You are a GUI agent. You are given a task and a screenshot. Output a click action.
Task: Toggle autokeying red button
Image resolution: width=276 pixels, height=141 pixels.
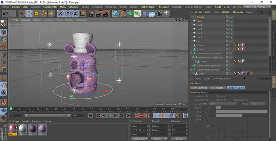pos(142,116)
